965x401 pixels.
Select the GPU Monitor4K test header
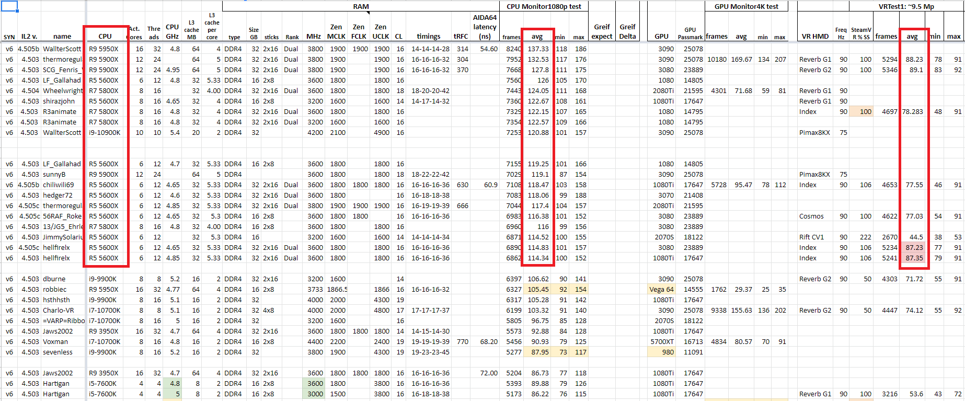pos(746,6)
